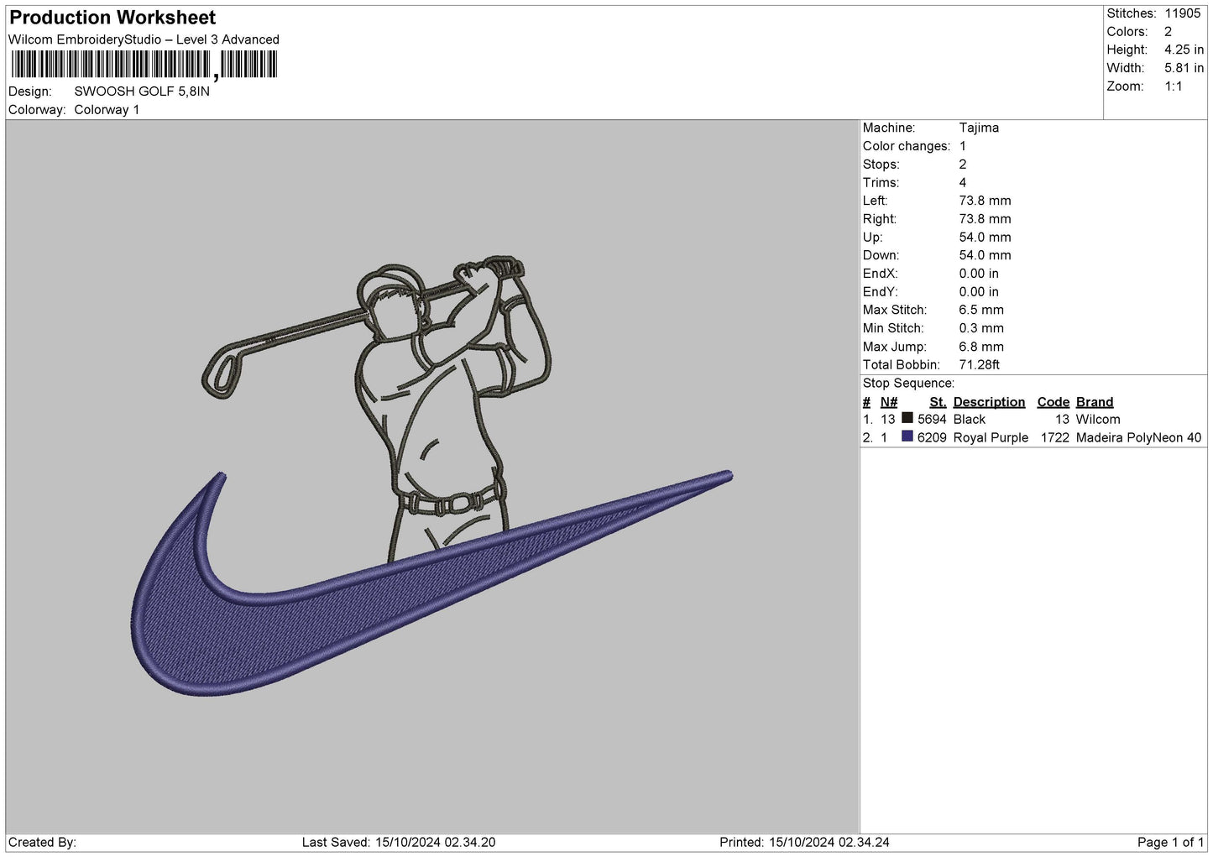The height and width of the screenshot is (857, 1213).
Task: Click the Right value '73.8 mm'
Action: 985,219
